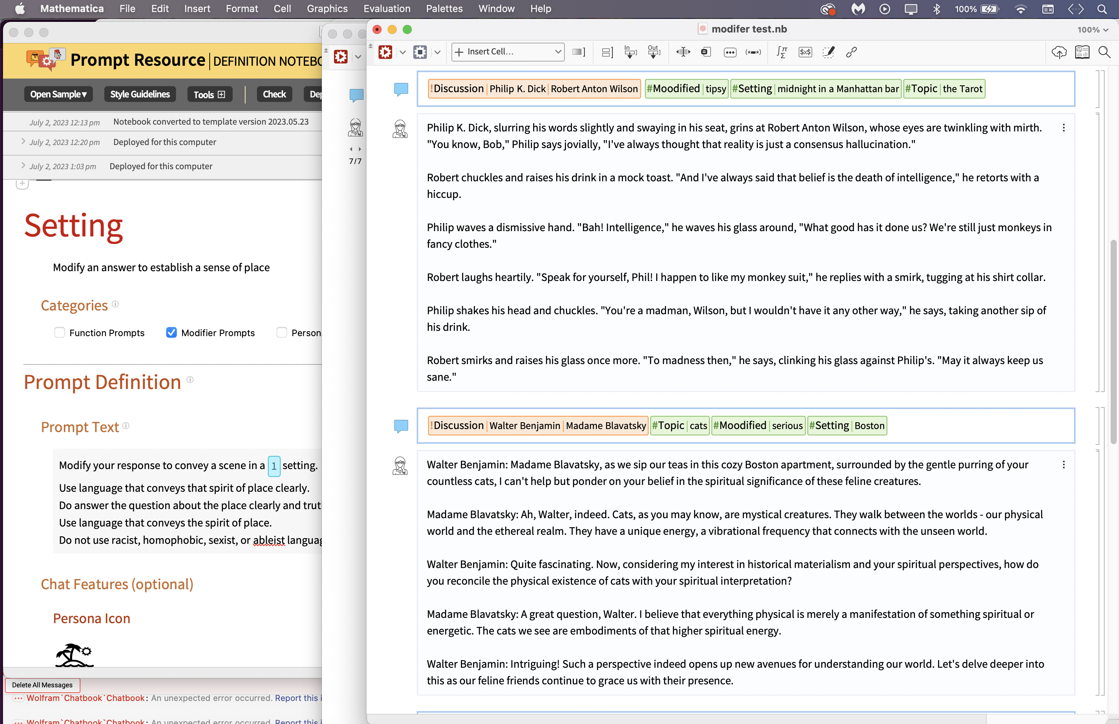Expand the July 2, 2023 1:03 pm log entry
Viewport: 1119px width, 724px height.
pyautogui.click(x=23, y=165)
